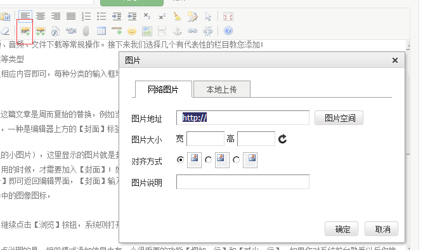Viewport: 423px width, 250px height.
Task: Click the insert page break icon
Action: [x=162, y=31]
